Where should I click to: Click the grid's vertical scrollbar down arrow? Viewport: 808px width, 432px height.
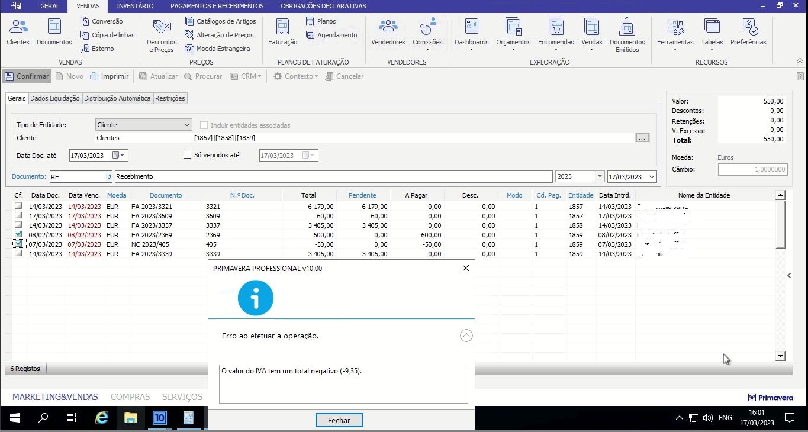point(780,356)
